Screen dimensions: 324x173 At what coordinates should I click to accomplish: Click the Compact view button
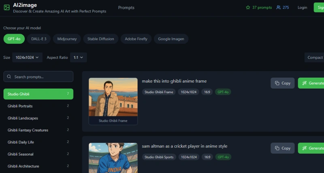tap(315, 58)
